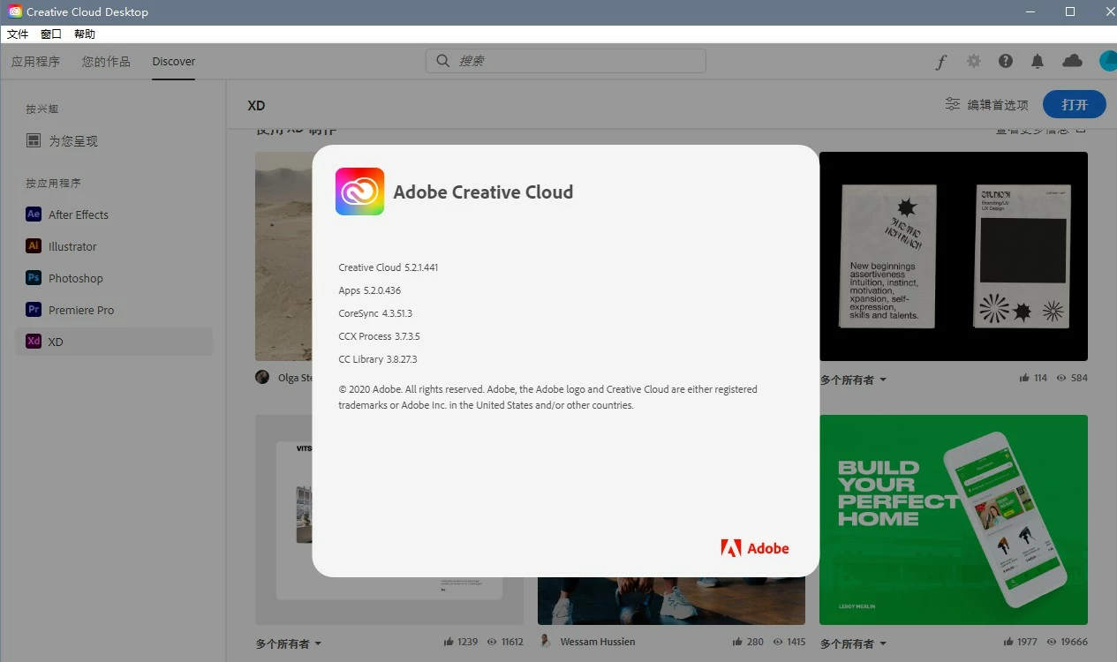Click the views icon beside 11612
This screenshot has height=662, width=1117.
click(493, 643)
